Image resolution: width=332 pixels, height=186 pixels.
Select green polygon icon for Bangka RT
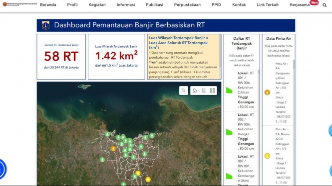(x=229, y=132)
